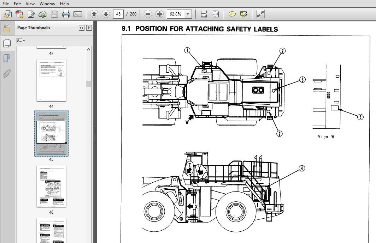Click the Save floppy disk icon
The image size is (376, 243).
coord(54,14)
